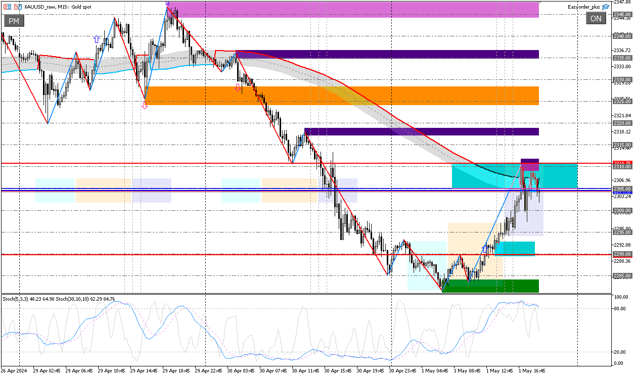This screenshot has height=376, width=636.
Task: Select small purple square marker at chart top
Action: click(x=167, y=3)
